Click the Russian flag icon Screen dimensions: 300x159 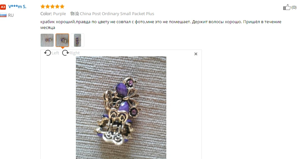coord(3,15)
